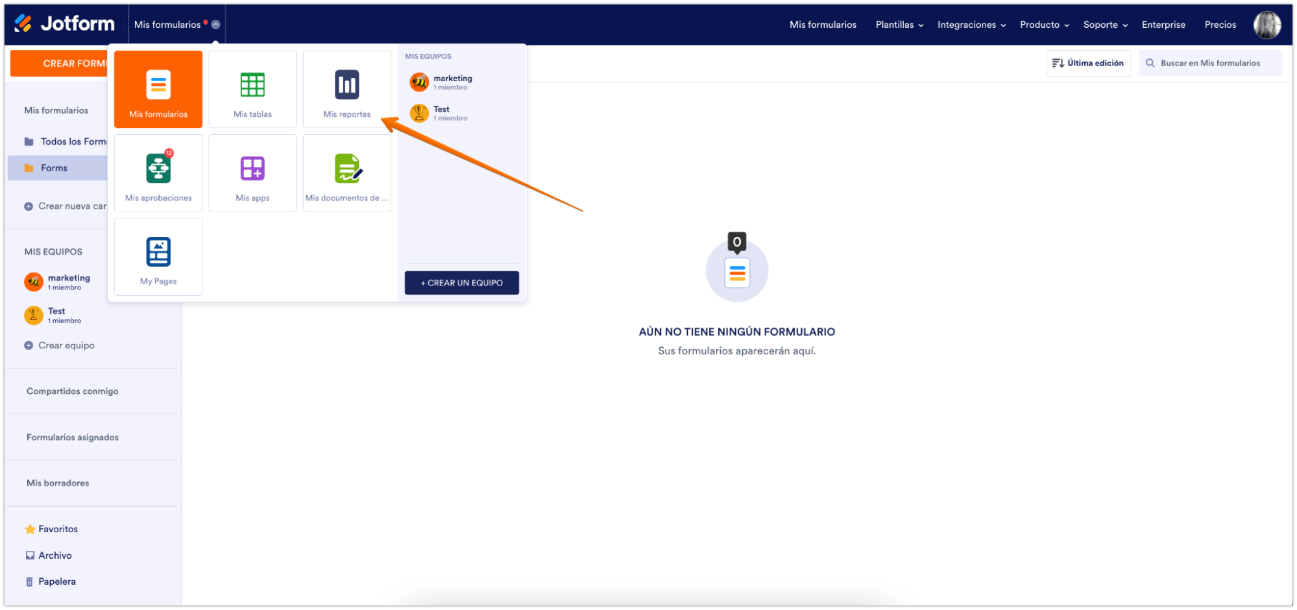Click the Crear equipo link in sidebar
This screenshot has width=1297, height=610.
(x=66, y=345)
